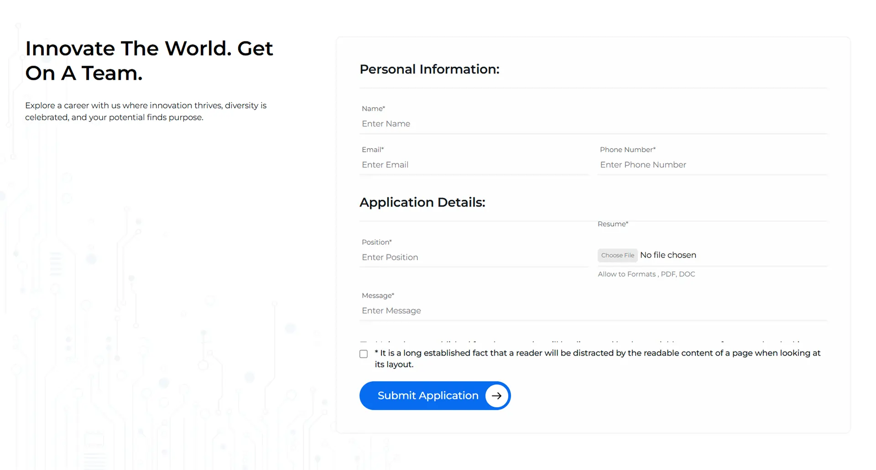Click the Phone Number* label

point(628,150)
